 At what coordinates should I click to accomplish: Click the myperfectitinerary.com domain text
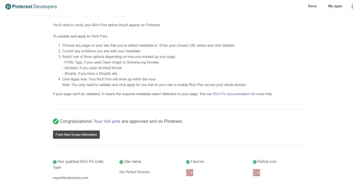71,178
